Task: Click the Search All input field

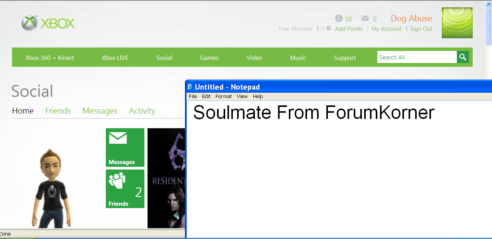Action: (417, 57)
